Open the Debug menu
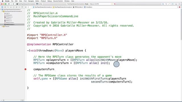 click(49, 1)
